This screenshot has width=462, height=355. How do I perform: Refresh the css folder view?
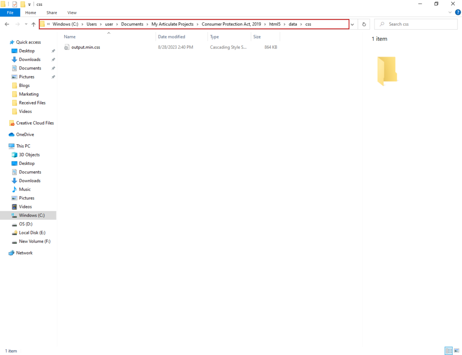coord(364,24)
